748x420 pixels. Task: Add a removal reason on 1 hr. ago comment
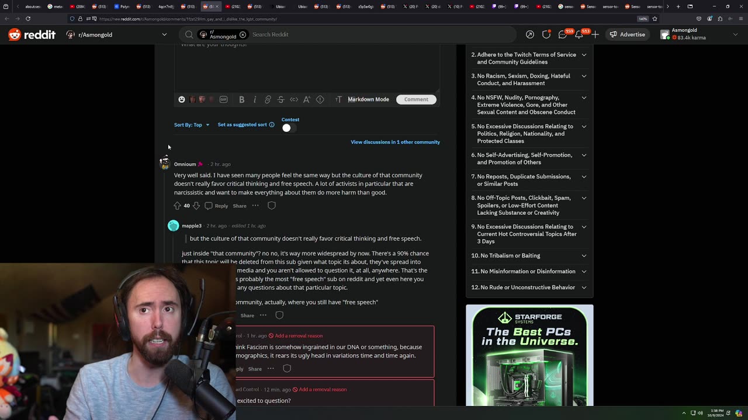(295, 336)
